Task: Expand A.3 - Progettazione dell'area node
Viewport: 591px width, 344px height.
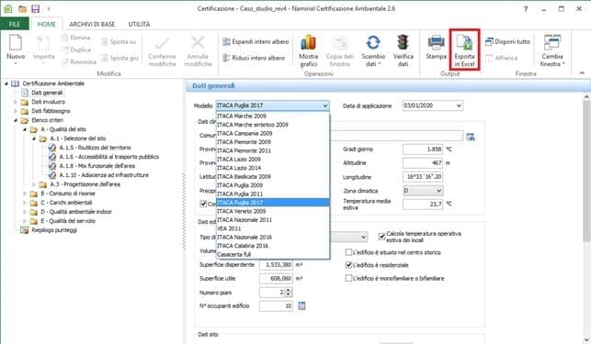Action: tap(34, 184)
